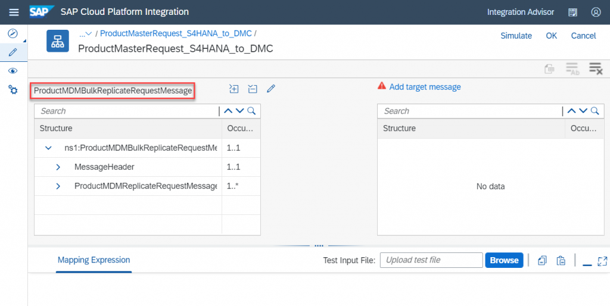This screenshot has width=610, height=306.
Task: Select the ProductMDMReplicateRequestMessage row text
Action: click(x=145, y=186)
